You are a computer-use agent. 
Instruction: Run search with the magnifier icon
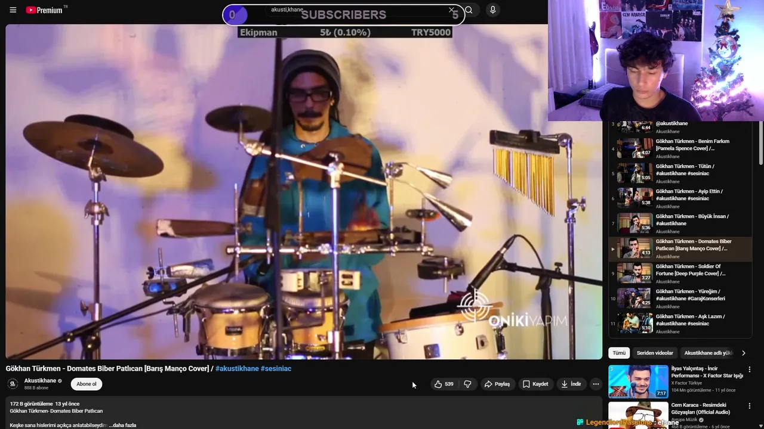tap(469, 10)
